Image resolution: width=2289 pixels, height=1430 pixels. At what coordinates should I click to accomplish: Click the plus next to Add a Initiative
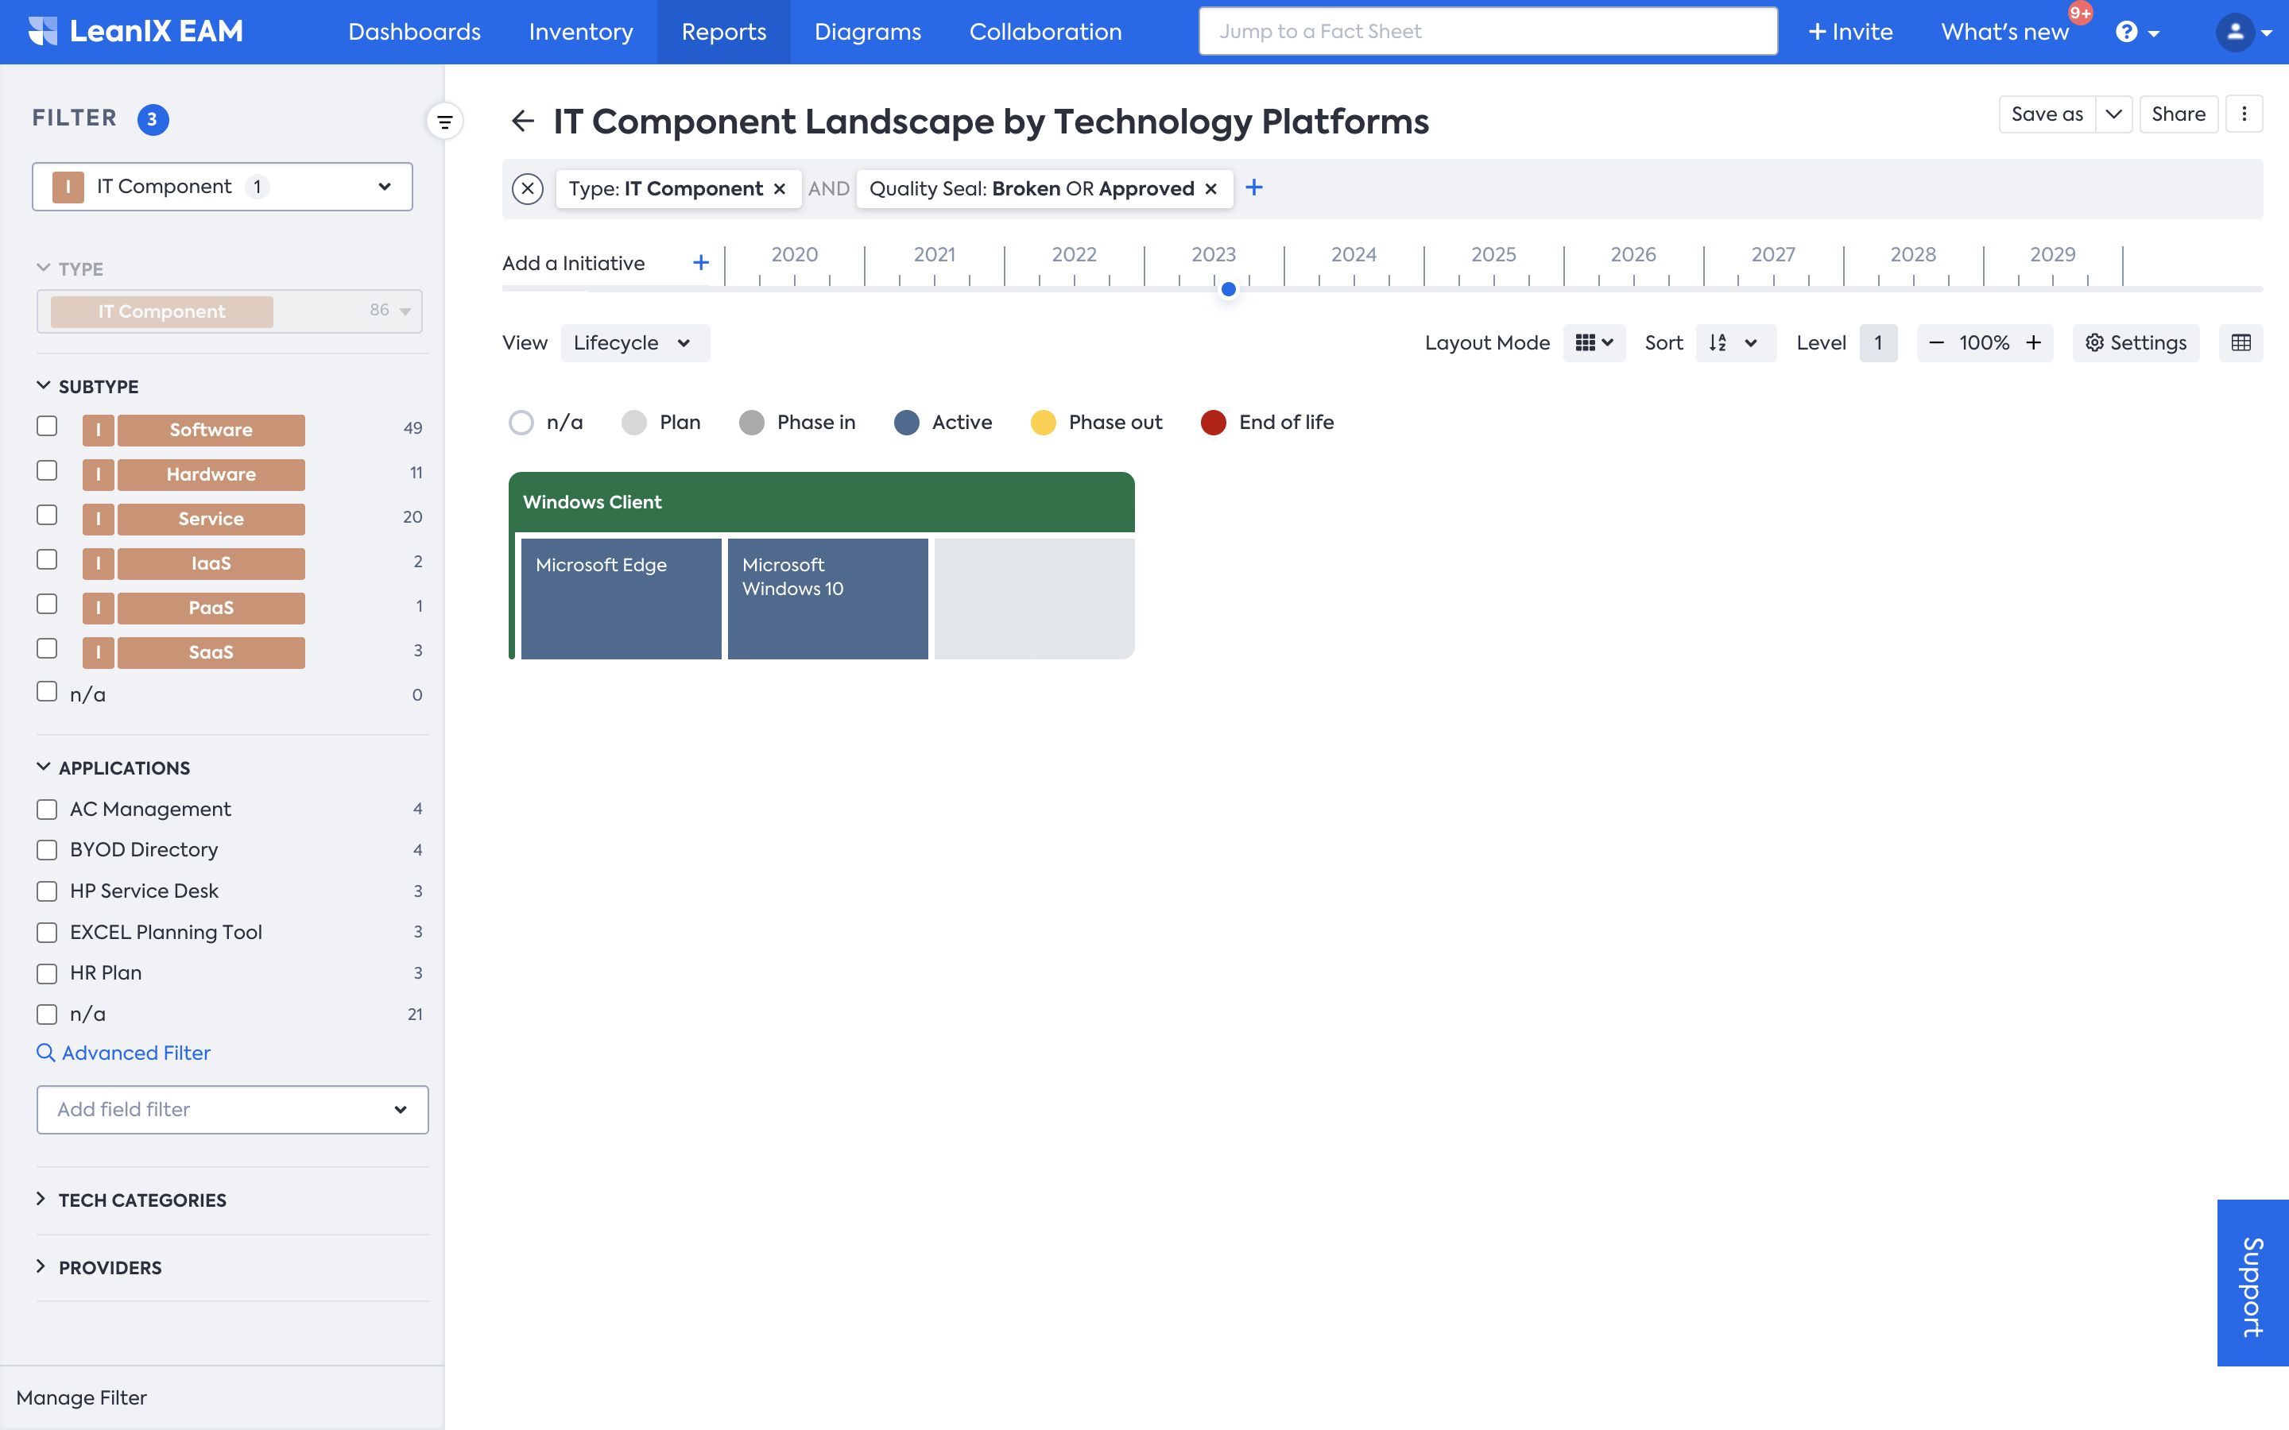click(x=701, y=263)
